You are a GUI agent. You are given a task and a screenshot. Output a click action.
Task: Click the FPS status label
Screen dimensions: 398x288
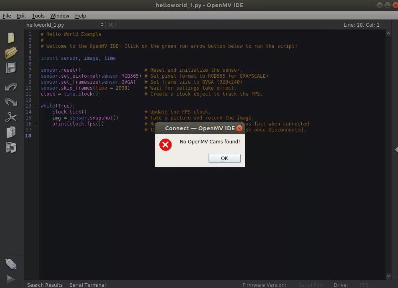tap(365, 285)
